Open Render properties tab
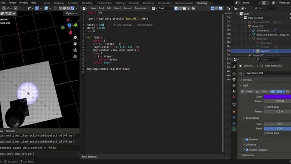The height and width of the screenshot is (164, 291). pyautogui.click(x=234, y=74)
